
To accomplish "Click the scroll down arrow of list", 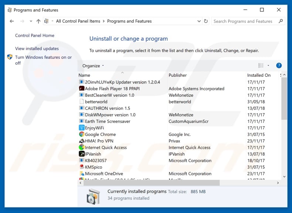I will (x=284, y=176).
